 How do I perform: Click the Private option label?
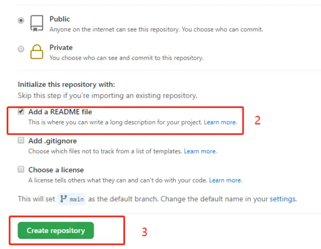tap(61, 47)
